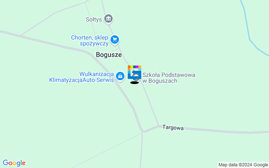Click the 'Wulkanizacja KlimatyzacjaAuto-Serwis' label
Viewport: 269px width, 168px height.
tap(82, 77)
